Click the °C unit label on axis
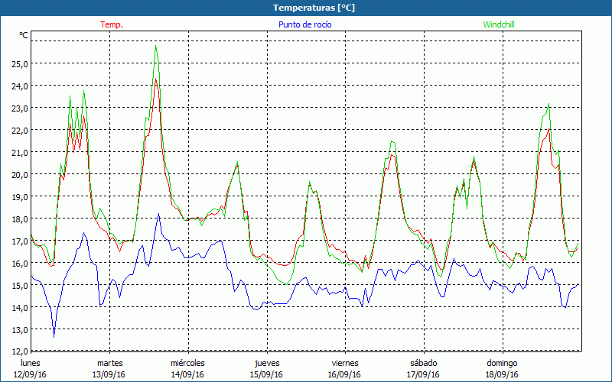Screen dimensions: 612x382 [x=23, y=35]
